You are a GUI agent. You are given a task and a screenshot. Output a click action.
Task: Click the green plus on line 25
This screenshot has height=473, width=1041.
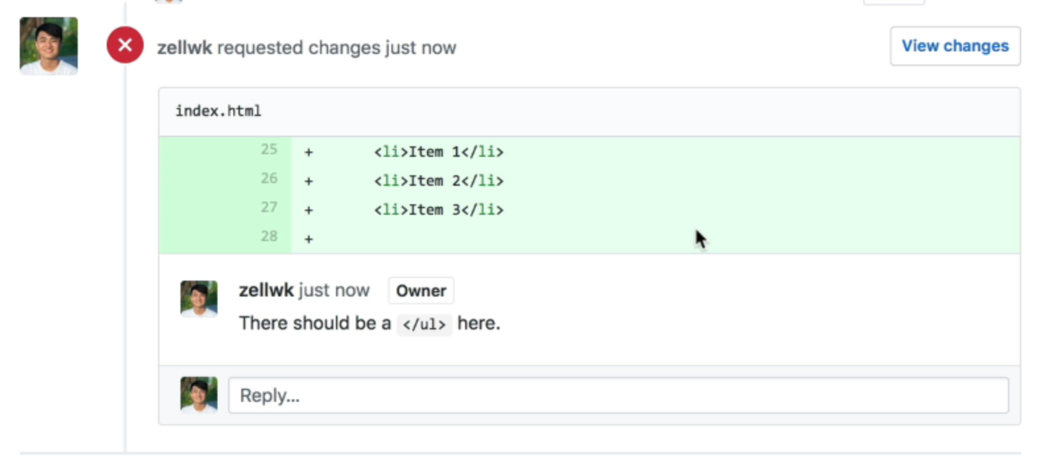tap(308, 152)
